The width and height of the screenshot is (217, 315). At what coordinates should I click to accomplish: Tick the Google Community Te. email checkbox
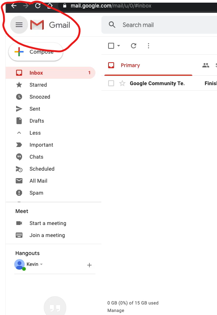[x=111, y=83]
